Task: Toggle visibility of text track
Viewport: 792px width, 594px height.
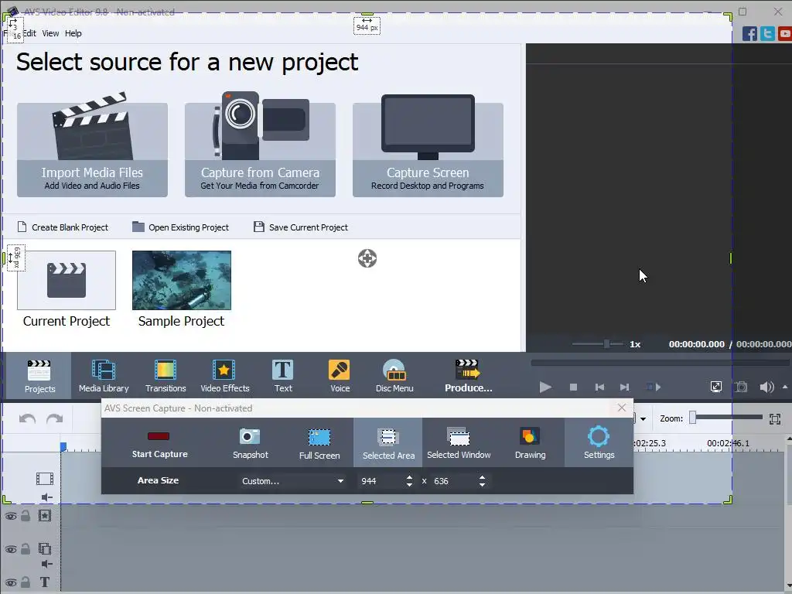Action: coord(11,582)
